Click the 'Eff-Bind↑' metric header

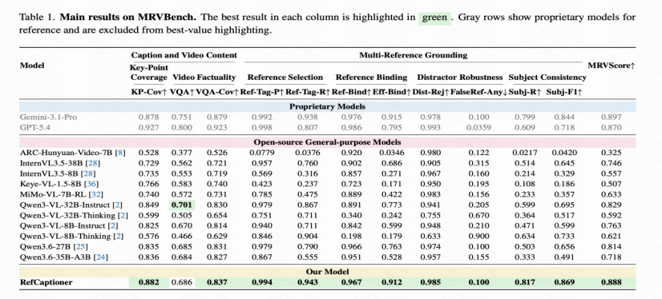pyautogui.click(x=392, y=92)
